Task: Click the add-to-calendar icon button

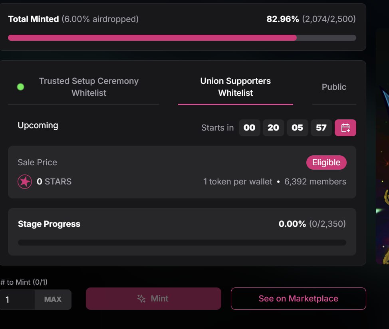Action: point(345,128)
